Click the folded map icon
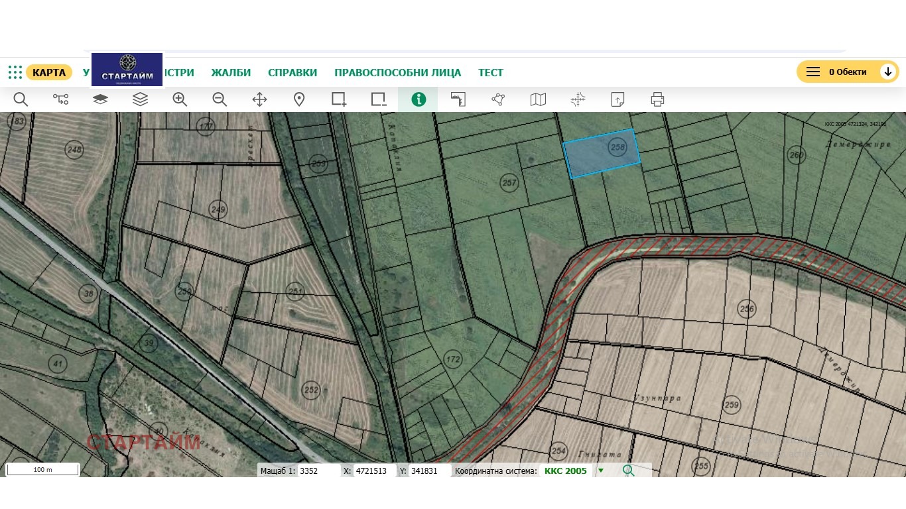 [x=538, y=99]
